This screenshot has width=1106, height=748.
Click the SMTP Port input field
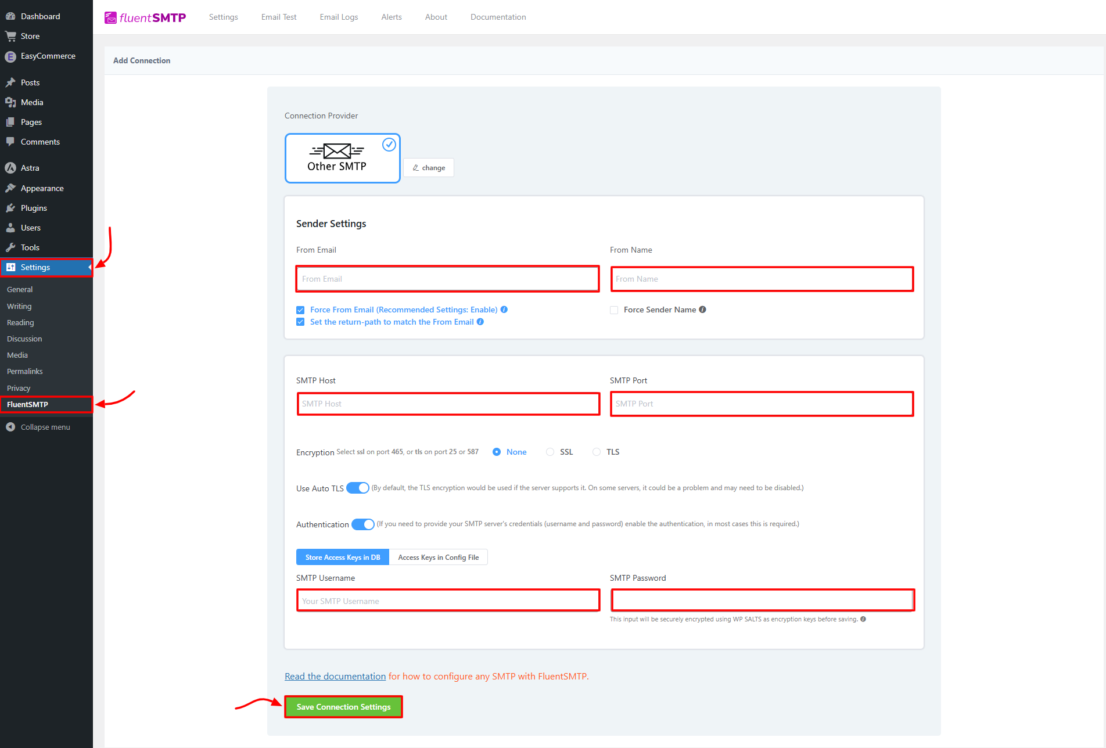(762, 404)
